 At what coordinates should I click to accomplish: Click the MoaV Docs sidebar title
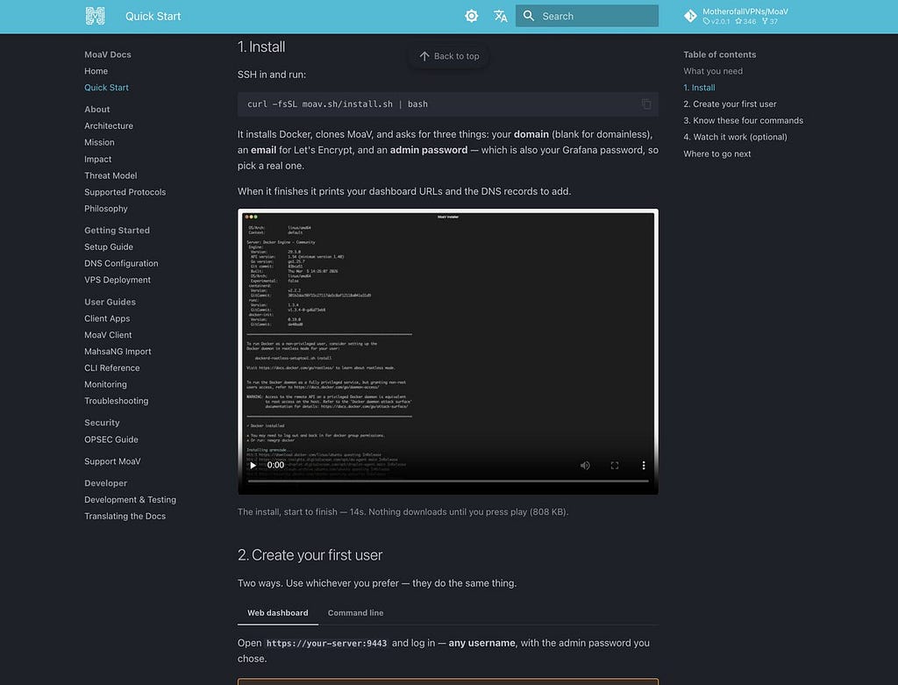click(x=108, y=54)
